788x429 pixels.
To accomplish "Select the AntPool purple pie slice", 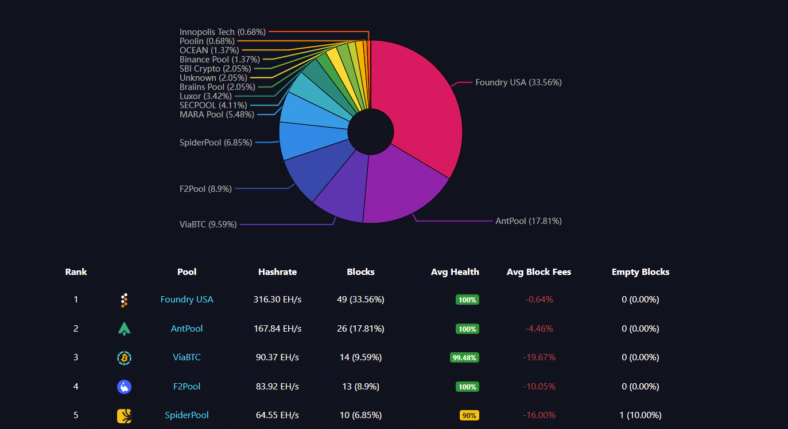I will [402, 186].
